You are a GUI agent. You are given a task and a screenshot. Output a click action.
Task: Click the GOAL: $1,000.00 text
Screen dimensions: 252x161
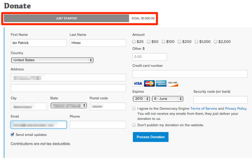(x=143, y=18)
